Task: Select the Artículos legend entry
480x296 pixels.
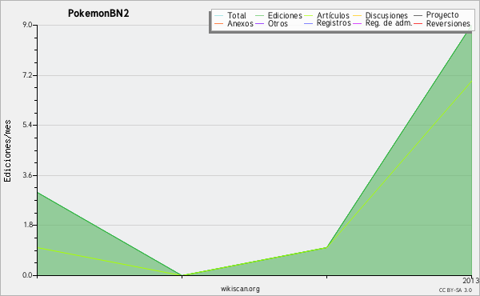Action: (333, 15)
